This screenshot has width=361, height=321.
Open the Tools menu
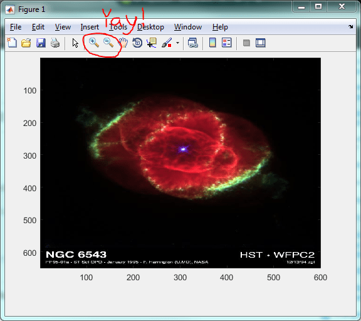118,27
